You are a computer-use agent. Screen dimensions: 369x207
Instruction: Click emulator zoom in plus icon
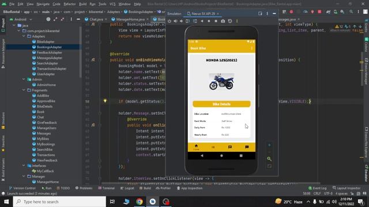click(x=269, y=145)
